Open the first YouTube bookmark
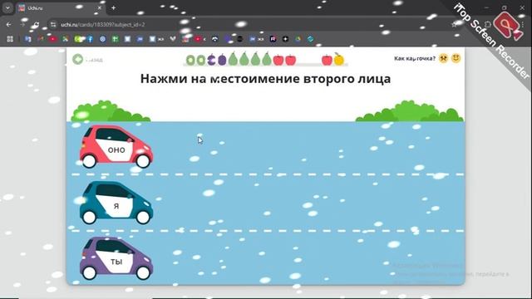Image resolution: width=532 pixels, height=299 pixels. (x=52, y=39)
